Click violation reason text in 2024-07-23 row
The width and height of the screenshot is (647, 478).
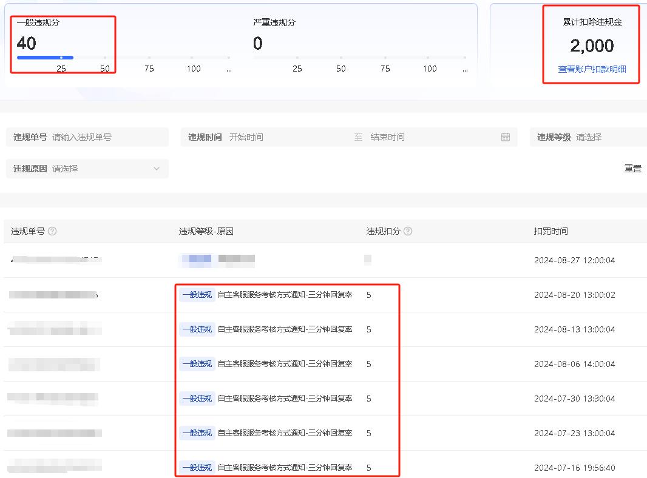tap(285, 434)
